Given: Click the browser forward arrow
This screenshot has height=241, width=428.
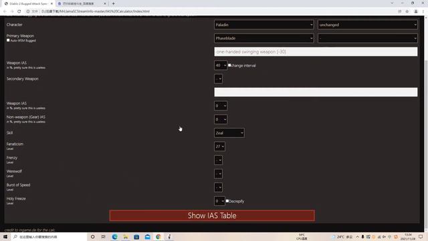Looking at the screenshot, I should point(12,11).
